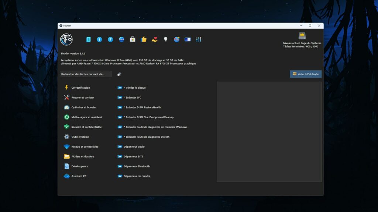
Task: Select the Fichiers et dossiers category
Action: pyautogui.click(x=79, y=156)
